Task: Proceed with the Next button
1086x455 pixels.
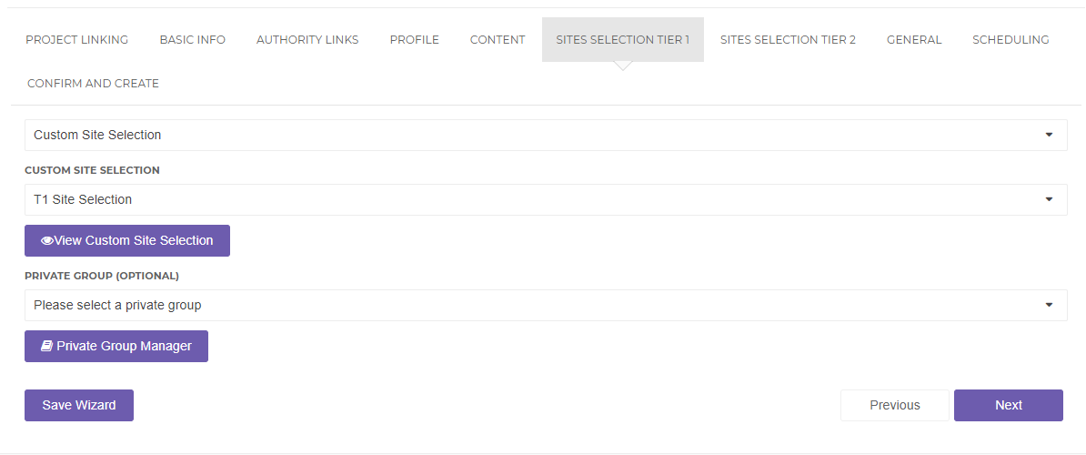Action: click(1009, 406)
